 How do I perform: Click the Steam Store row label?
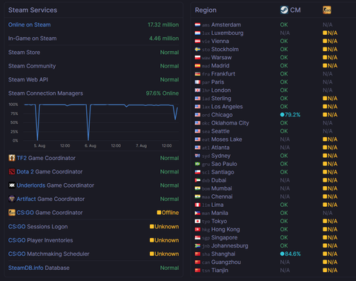click(x=24, y=53)
